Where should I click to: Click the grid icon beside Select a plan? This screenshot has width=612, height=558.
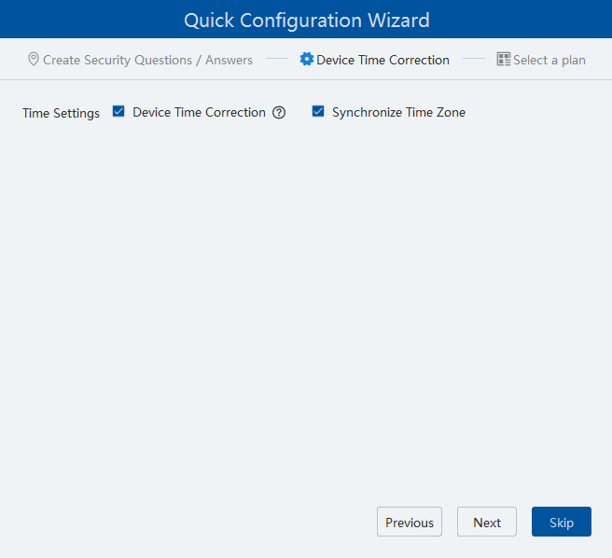pyautogui.click(x=504, y=60)
